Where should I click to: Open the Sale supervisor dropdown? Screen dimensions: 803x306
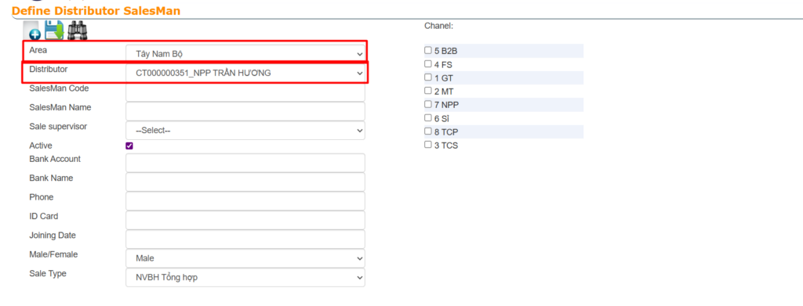click(x=245, y=130)
